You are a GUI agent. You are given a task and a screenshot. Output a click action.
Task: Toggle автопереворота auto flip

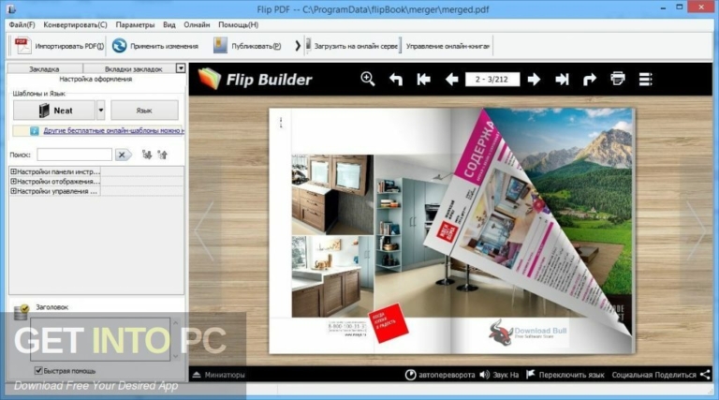click(440, 375)
